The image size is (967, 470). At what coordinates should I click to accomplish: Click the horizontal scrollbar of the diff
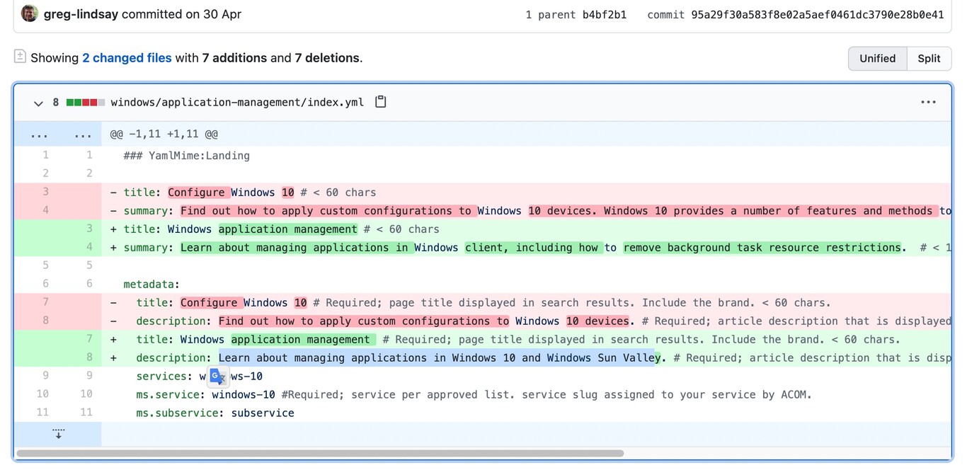(x=320, y=453)
